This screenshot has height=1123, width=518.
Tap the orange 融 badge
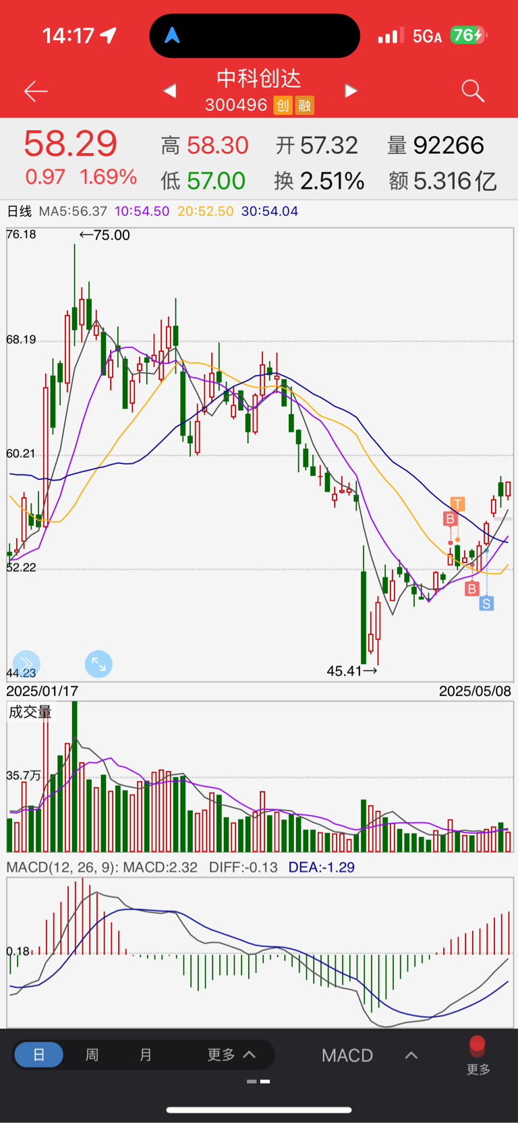point(305,105)
